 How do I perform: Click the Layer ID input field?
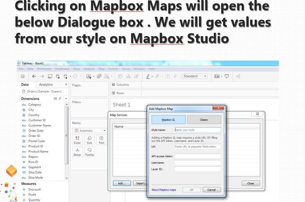pos(198,169)
